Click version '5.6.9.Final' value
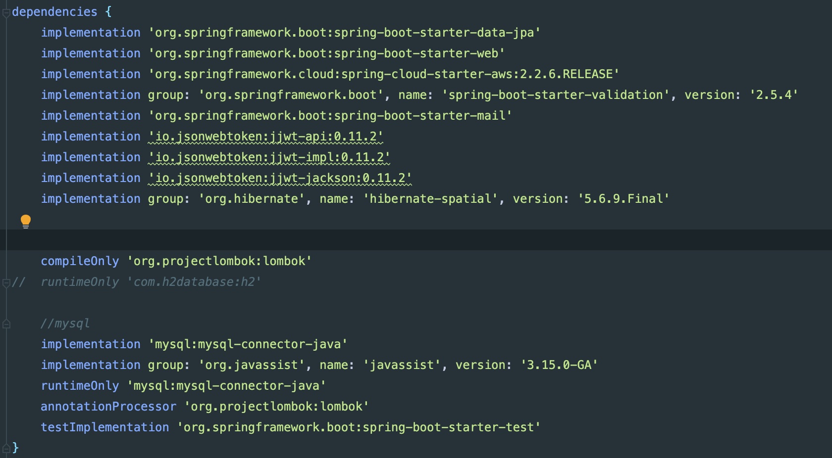 [x=624, y=199]
